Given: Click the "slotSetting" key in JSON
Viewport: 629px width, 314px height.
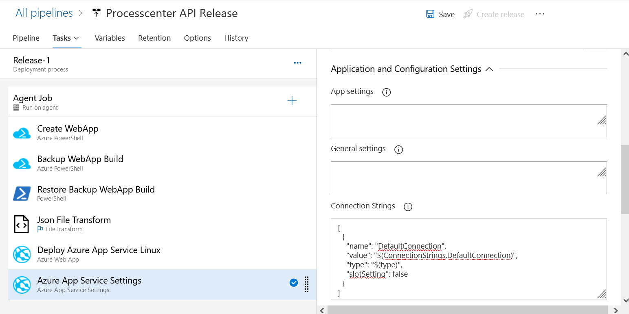Looking at the screenshot, I should coord(367,274).
